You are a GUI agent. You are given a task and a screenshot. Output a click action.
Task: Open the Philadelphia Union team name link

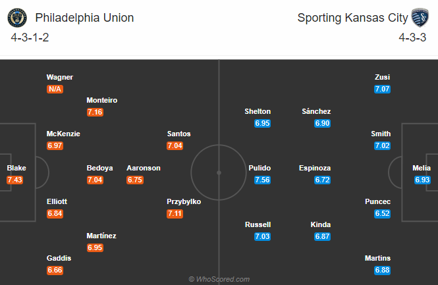[x=84, y=18]
